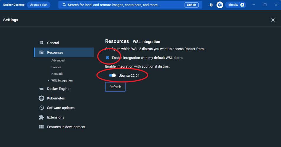Click the Refresh button
Screen dimensions: 281x147
115,87
